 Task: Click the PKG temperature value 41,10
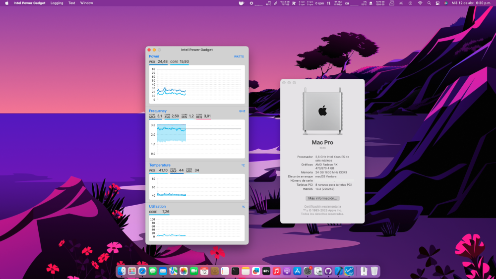pos(163,170)
